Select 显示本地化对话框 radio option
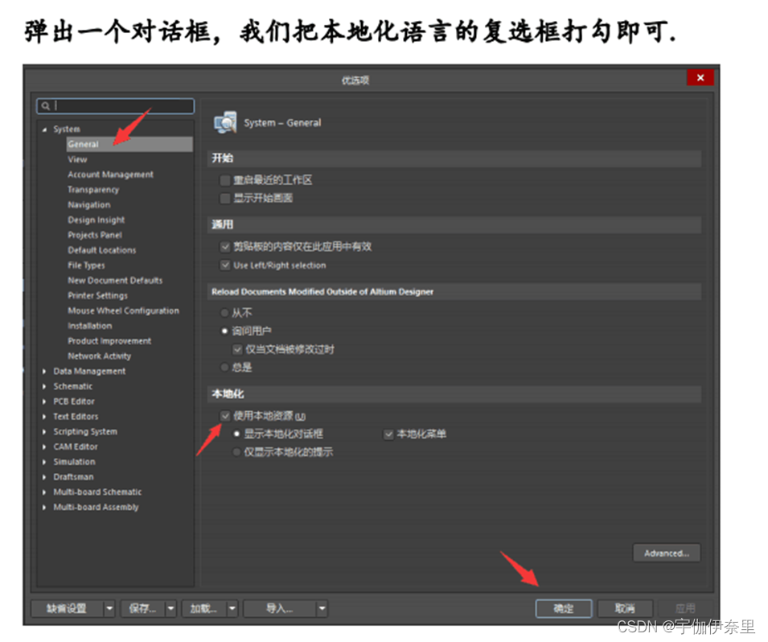 [236, 434]
